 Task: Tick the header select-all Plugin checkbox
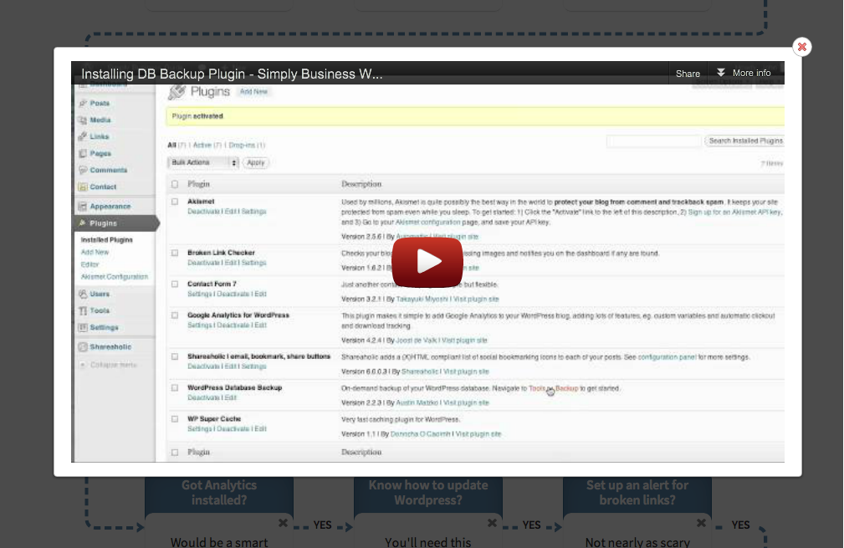175,184
